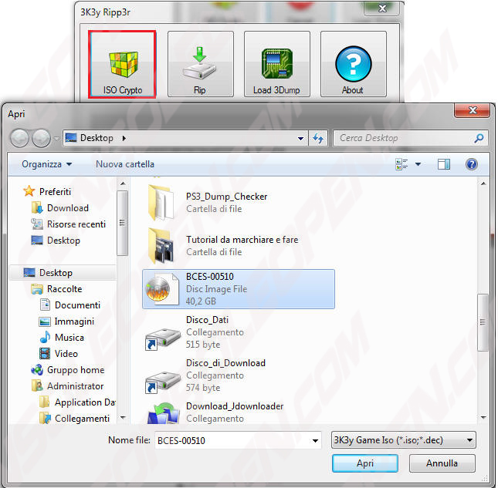Go back with the back arrow button
Viewport: 498px width, 488px height.
pos(19,139)
